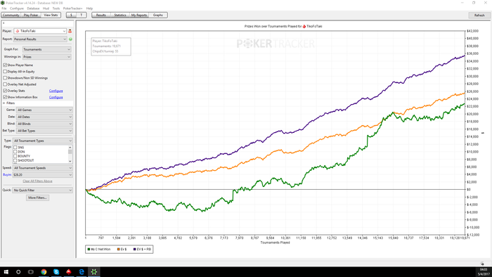Click the Configure link for Show Information Box

coord(56,97)
